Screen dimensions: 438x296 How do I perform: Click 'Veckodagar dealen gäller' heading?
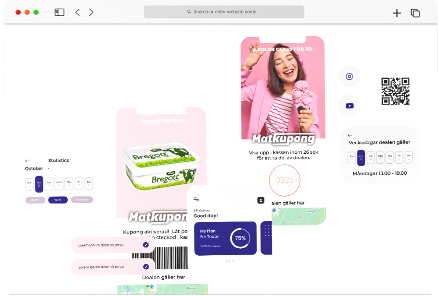coord(379,142)
